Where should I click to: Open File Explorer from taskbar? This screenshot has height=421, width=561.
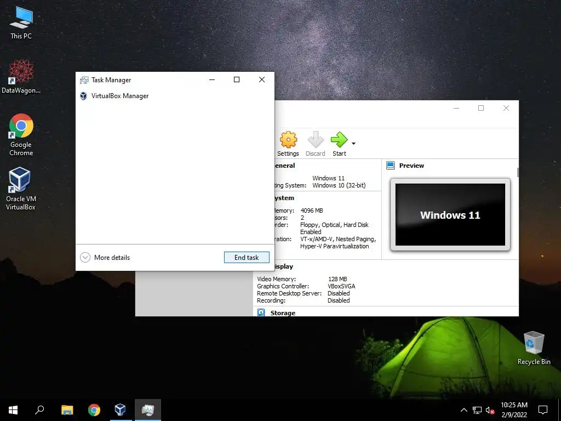click(67, 410)
